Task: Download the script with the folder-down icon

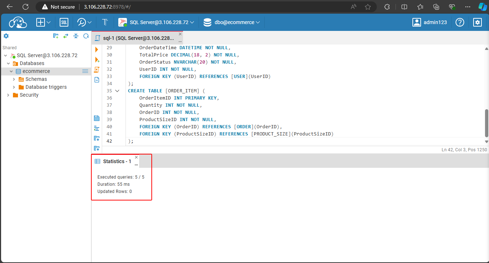Action: pos(97,138)
